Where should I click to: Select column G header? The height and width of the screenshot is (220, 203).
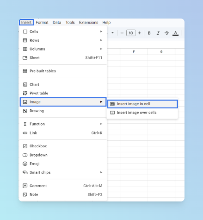coord(161,52)
